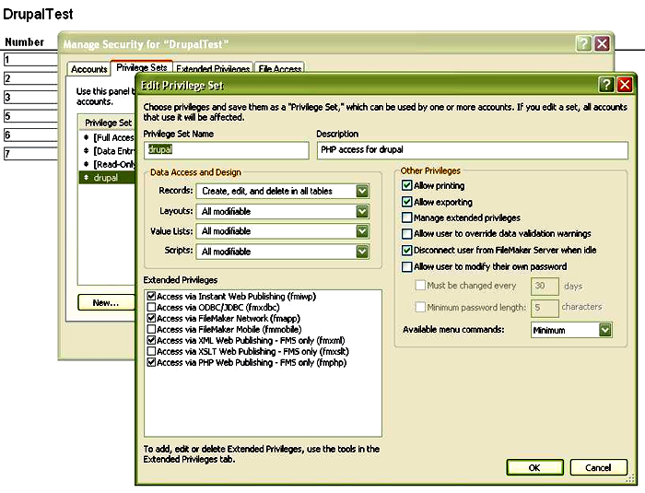Click the reorder icon next to [Data Entry]
This screenshot has width=645, height=493.
point(86,151)
